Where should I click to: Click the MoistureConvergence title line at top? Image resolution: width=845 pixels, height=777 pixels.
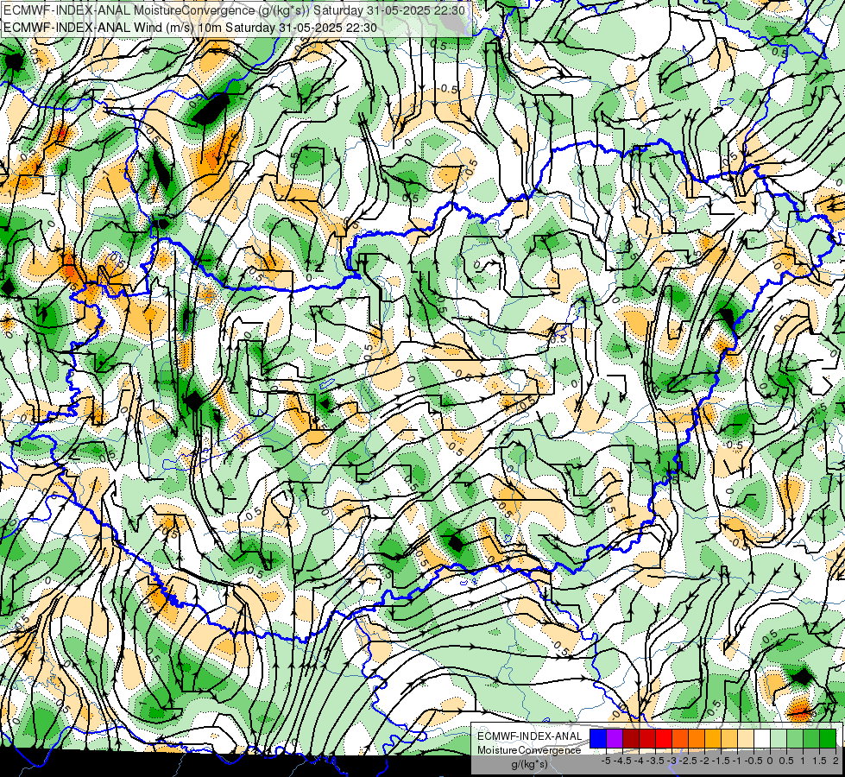[234, 9]
